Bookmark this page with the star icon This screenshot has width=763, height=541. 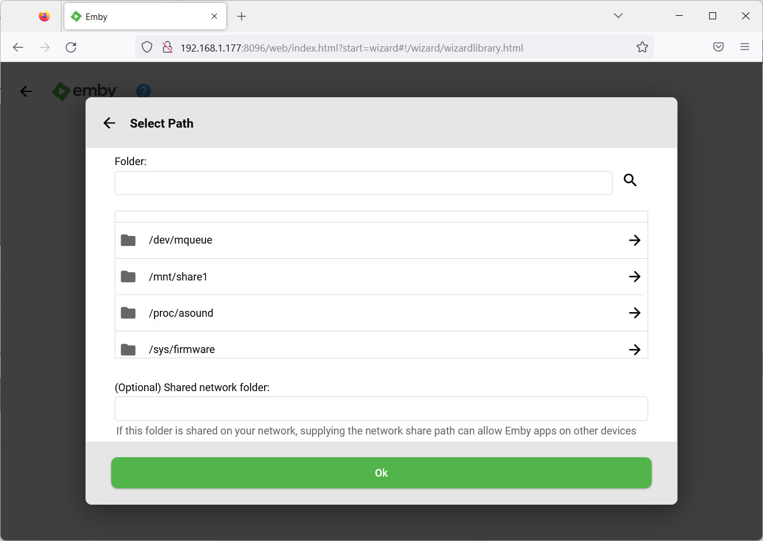pyautogui.click(x=642, y=47)
